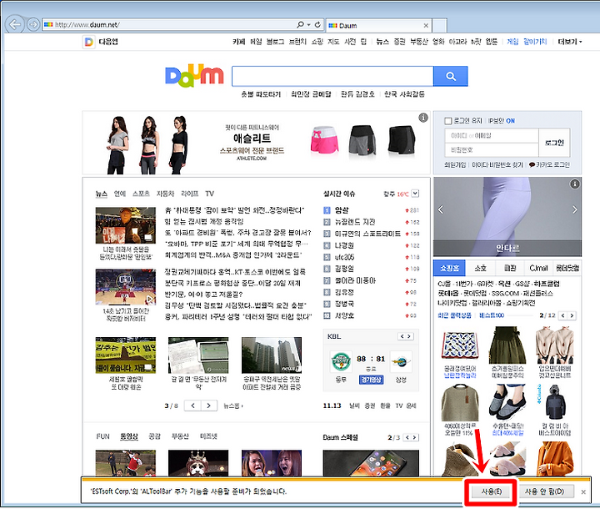Click the 로그인 button
Screen dimensions: 600x509
click(x=554, y=143)
